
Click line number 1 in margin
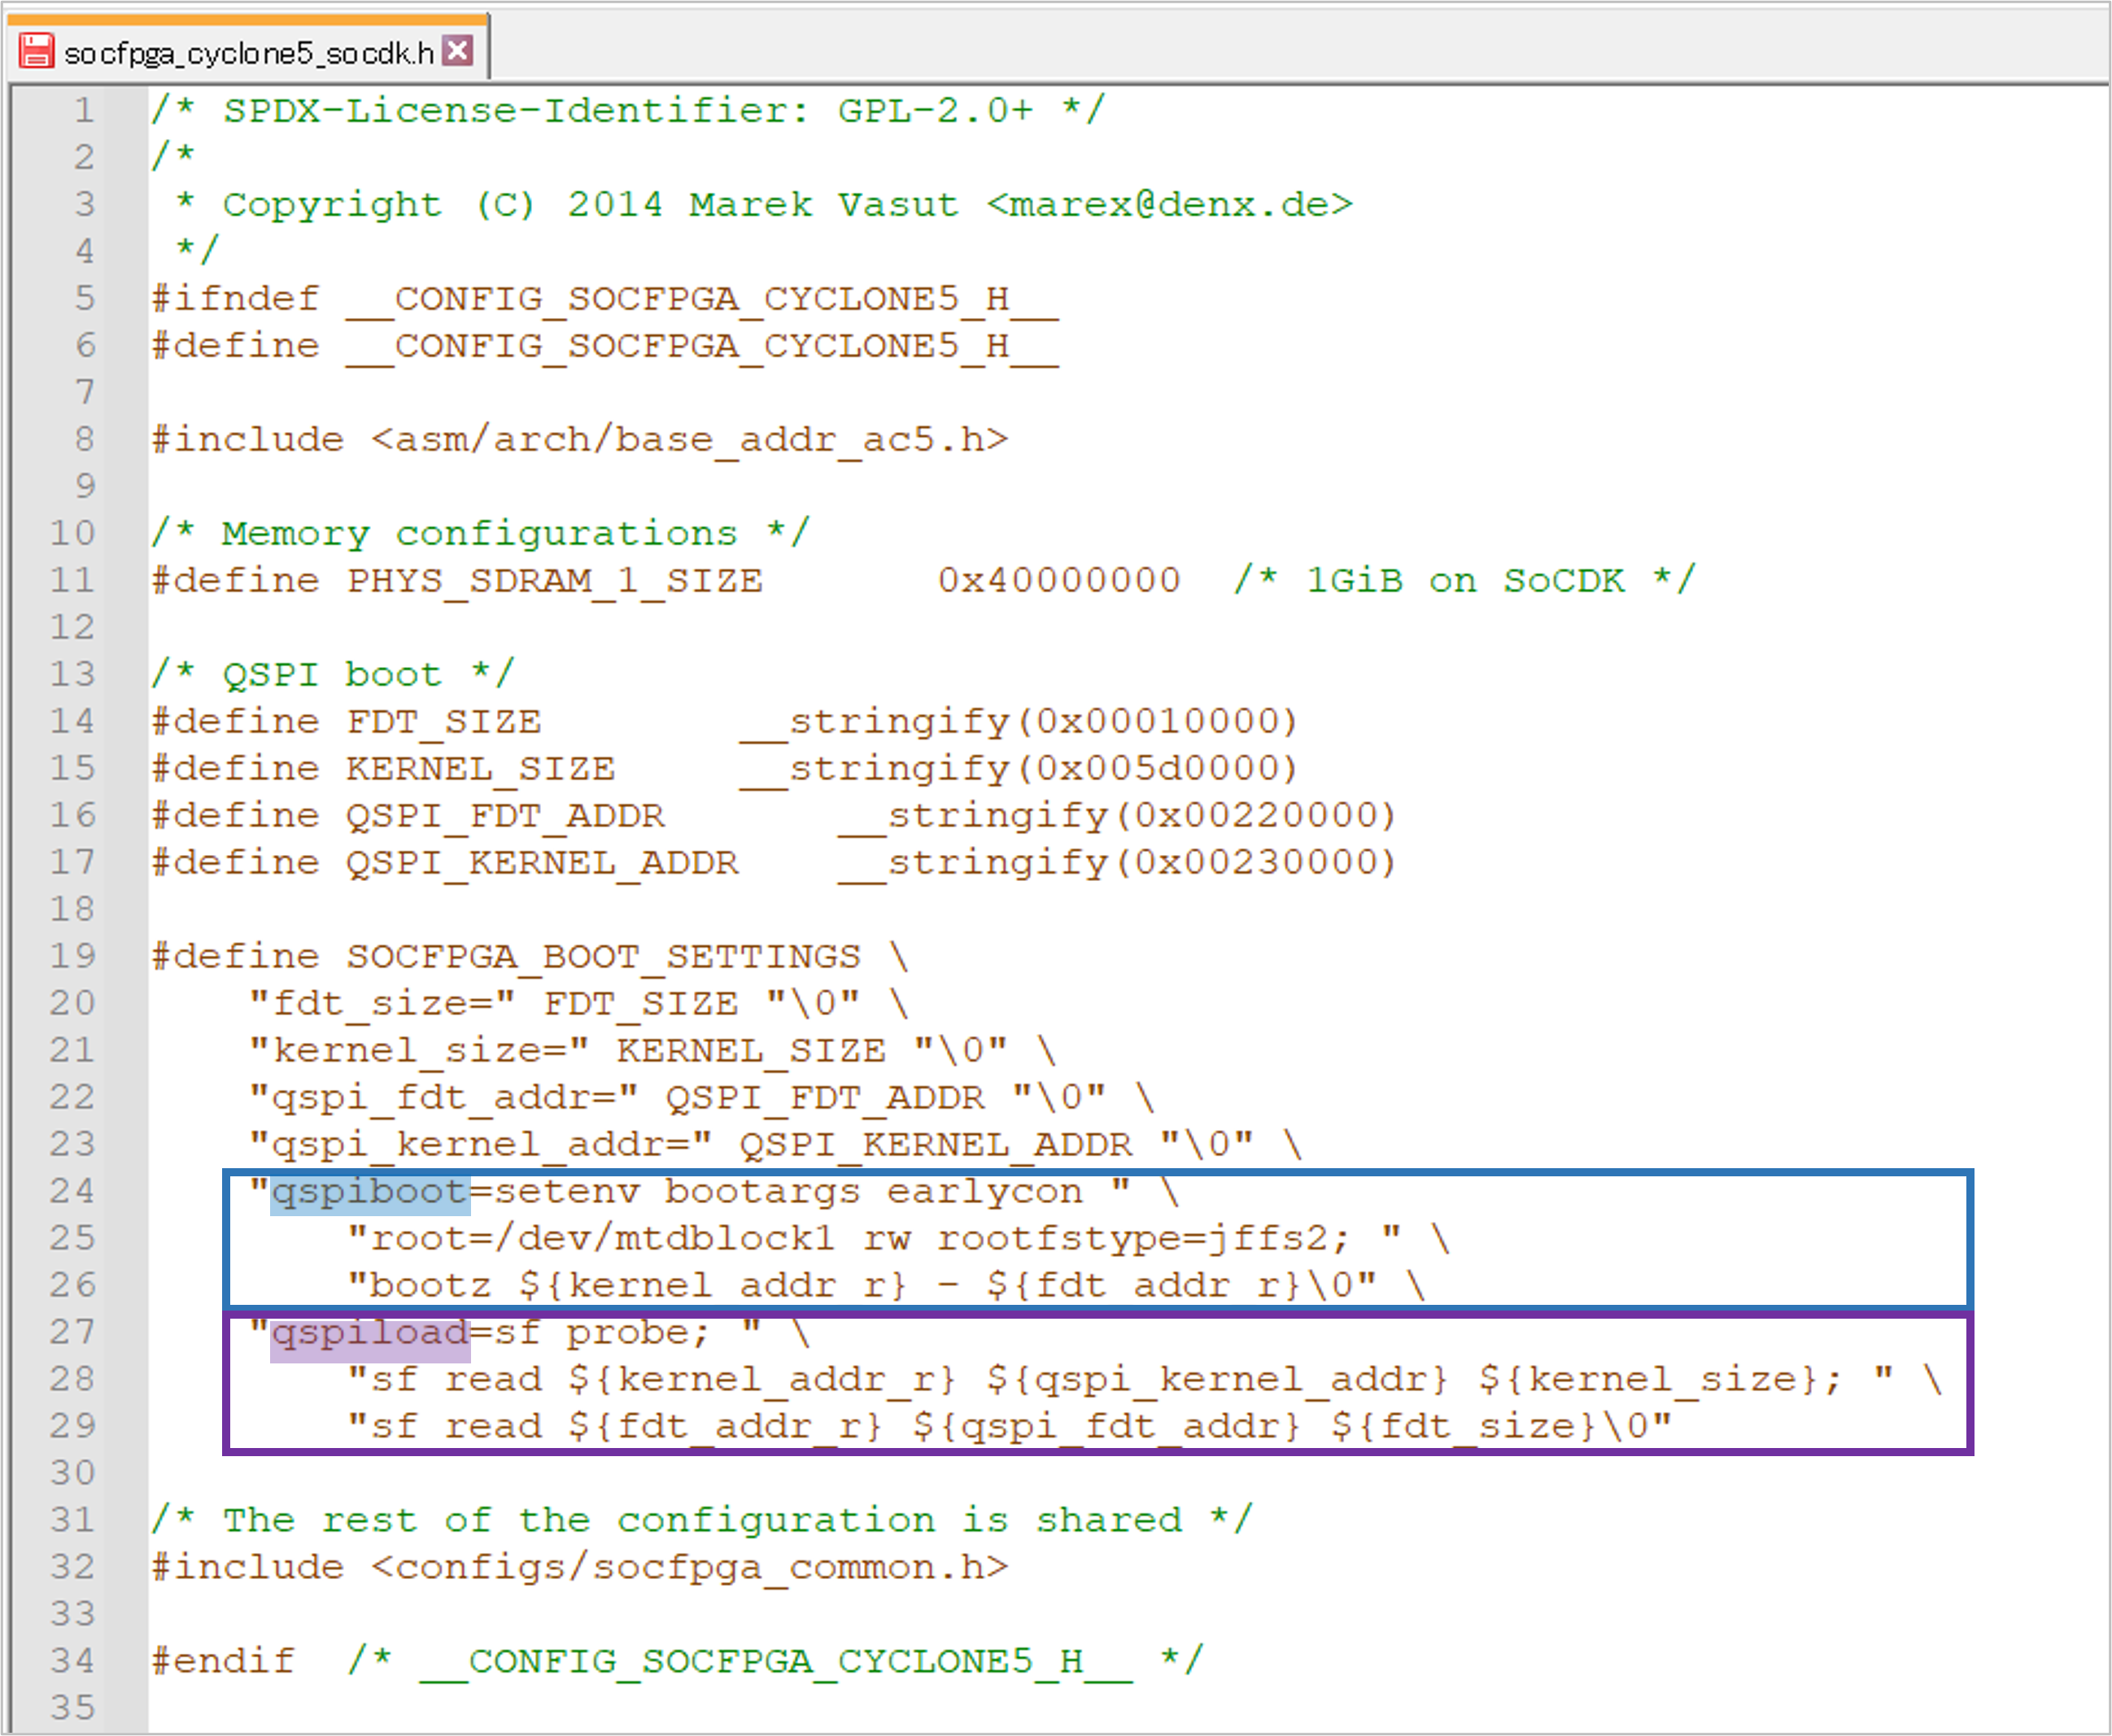pyautogui.click(x=84, y=110)
